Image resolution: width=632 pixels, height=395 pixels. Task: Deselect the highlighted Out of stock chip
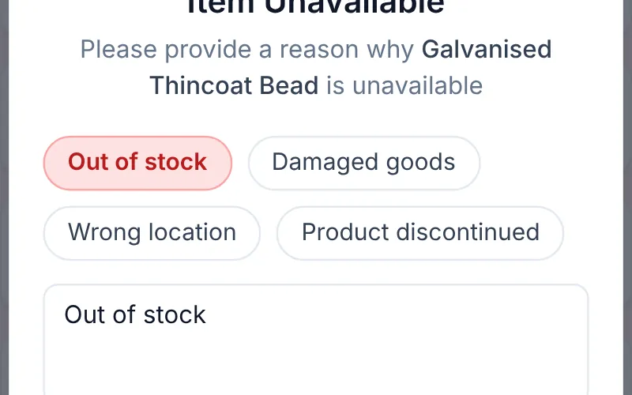click(x=137, y=163)
